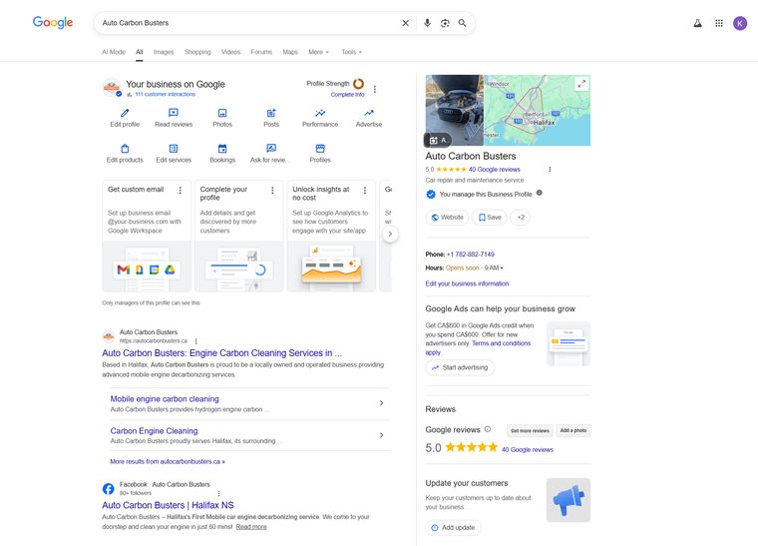The image size is (758, 546).
Task: Call phone number +1 782-882-7149
Action: (x=471, y=254)
